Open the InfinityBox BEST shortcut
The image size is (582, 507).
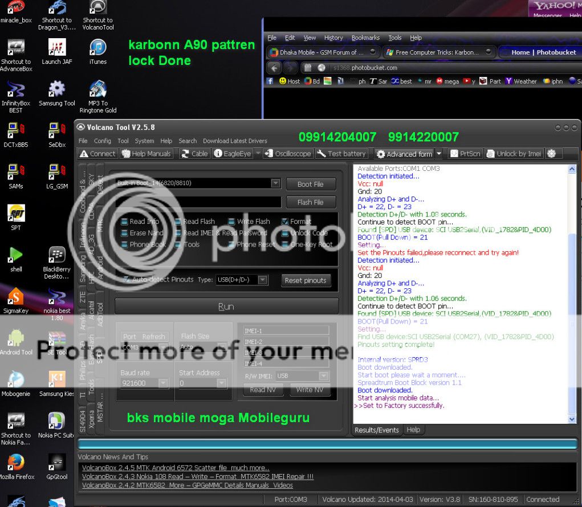tap(15, 97)
